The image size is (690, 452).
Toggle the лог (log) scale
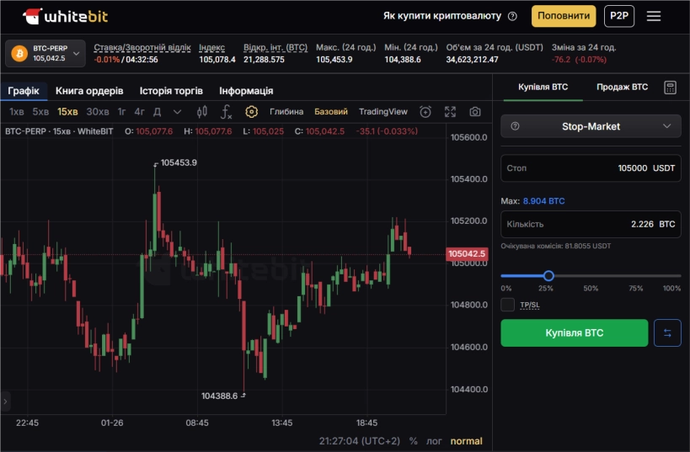[434, 441]
